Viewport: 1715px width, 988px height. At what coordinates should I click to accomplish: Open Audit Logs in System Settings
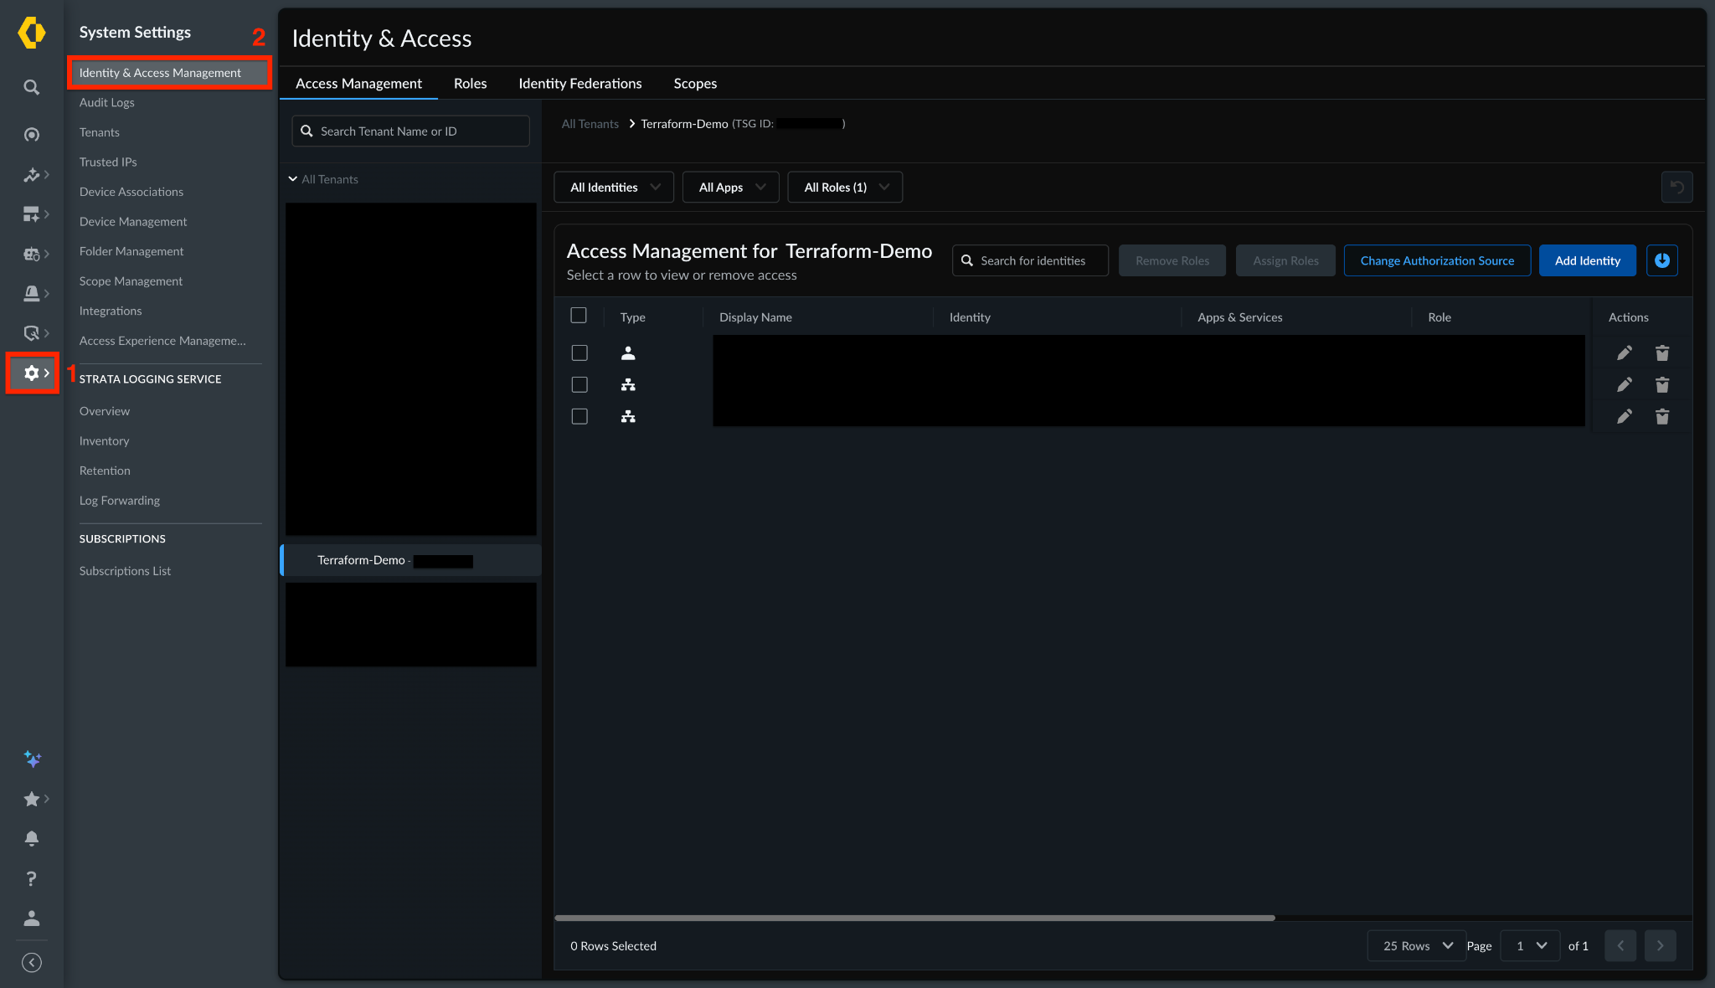click(x=107, y=103)
